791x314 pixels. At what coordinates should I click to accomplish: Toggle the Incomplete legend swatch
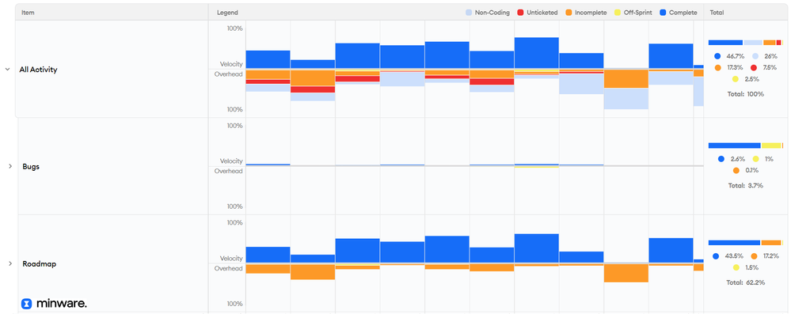[569, 13]
